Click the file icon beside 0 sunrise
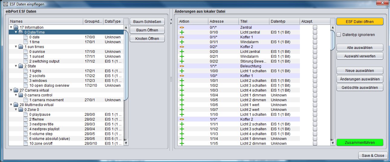 coord(26,52)
